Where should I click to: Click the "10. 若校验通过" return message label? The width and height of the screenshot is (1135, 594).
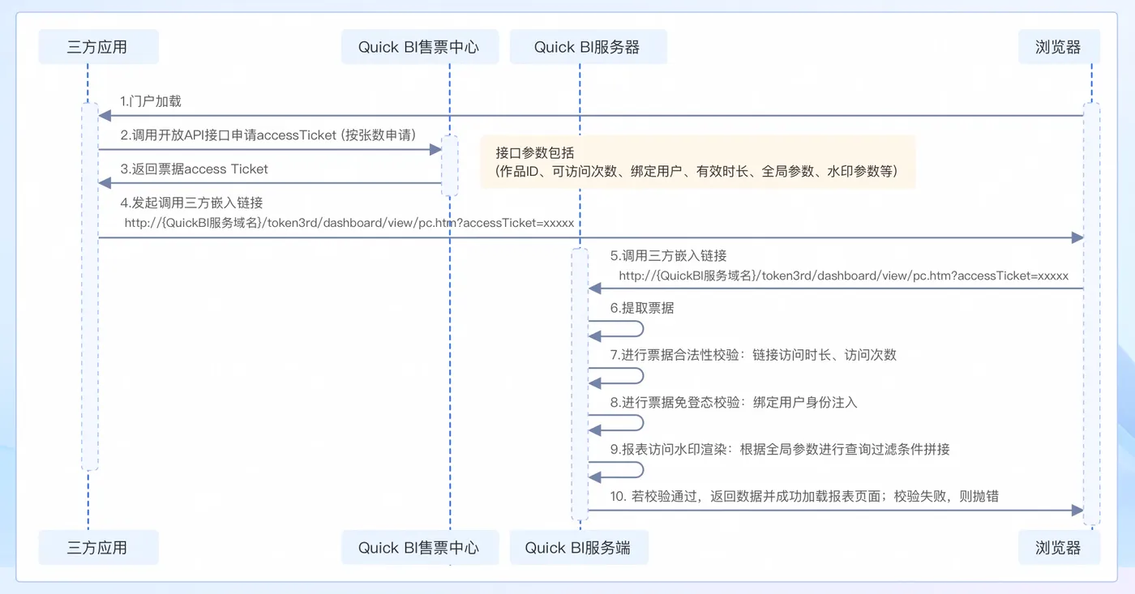coord(804,496)
